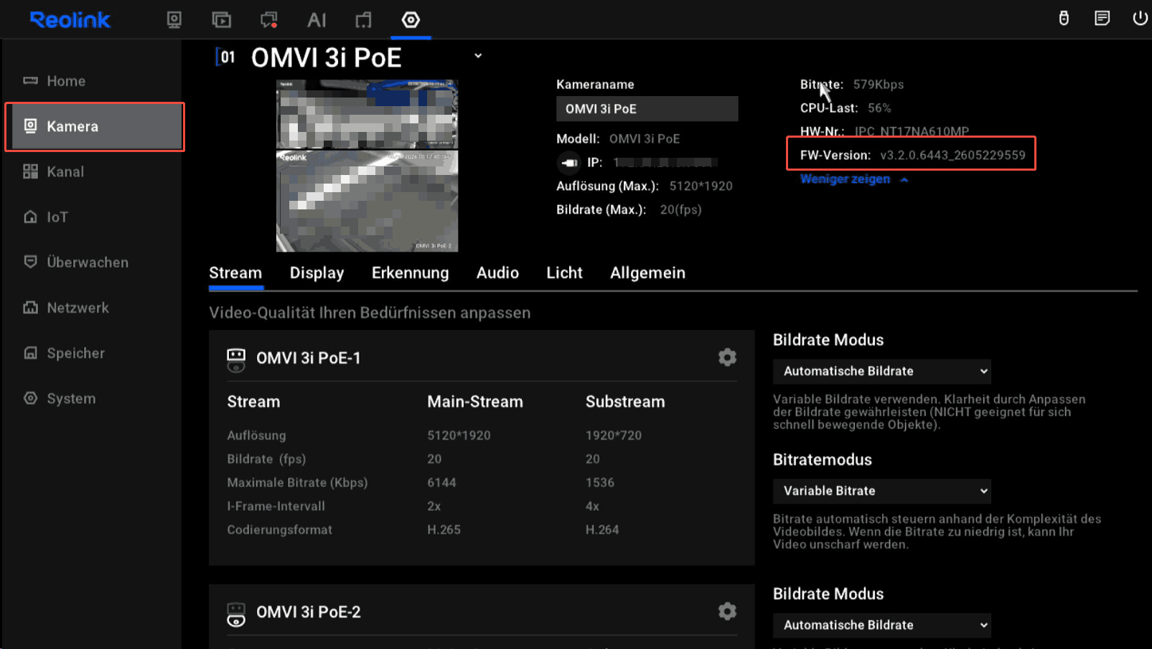
Task: Click the Reolink logo
Action: [x=70, y=19]
